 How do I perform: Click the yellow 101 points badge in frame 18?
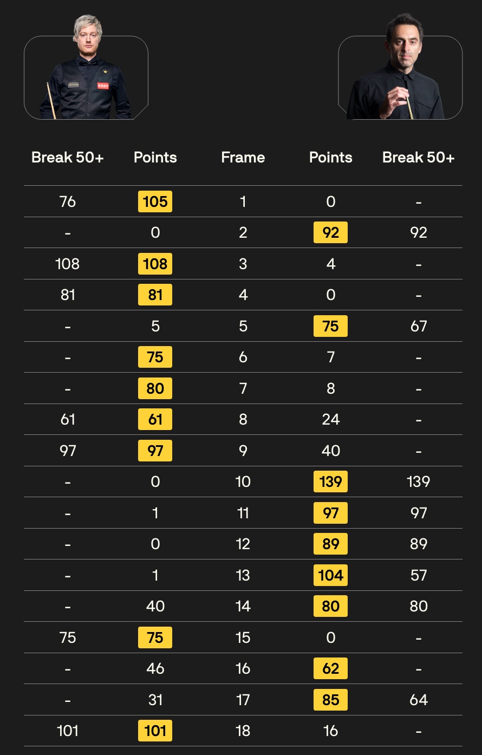coord(155,731)
